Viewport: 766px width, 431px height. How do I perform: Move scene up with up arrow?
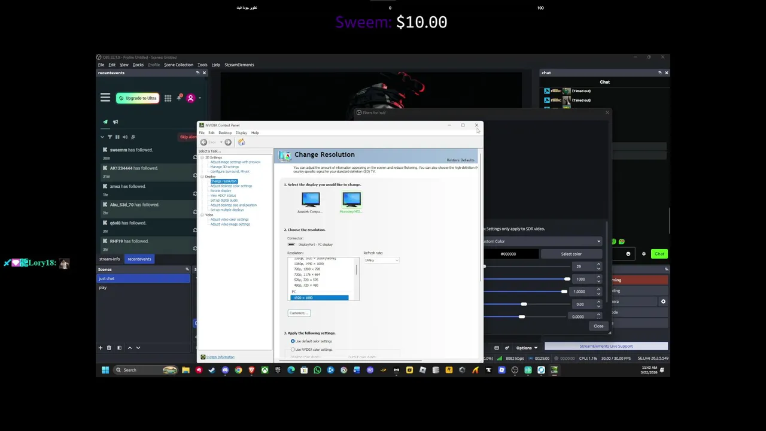(x=130, y=348)
